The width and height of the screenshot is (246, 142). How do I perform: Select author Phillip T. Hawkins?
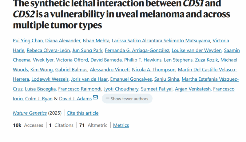point(143,60)
